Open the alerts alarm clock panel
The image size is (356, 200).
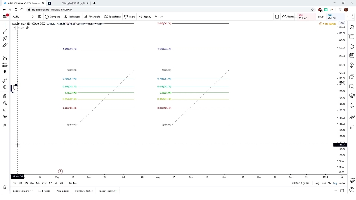point(352,27)
